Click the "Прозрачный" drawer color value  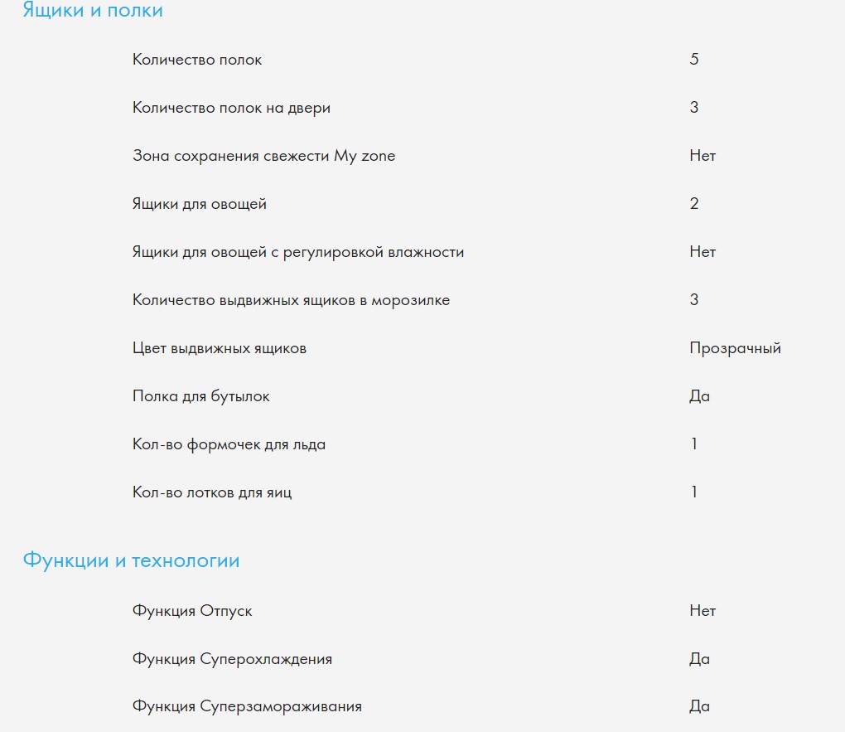pyautogui.click(x=735, y=348)
